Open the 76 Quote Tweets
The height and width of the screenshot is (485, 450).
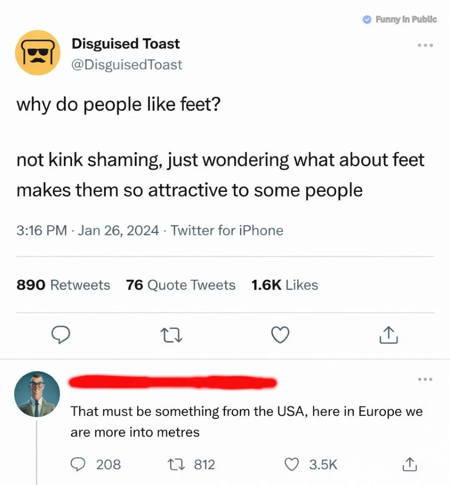pos(180,285)
